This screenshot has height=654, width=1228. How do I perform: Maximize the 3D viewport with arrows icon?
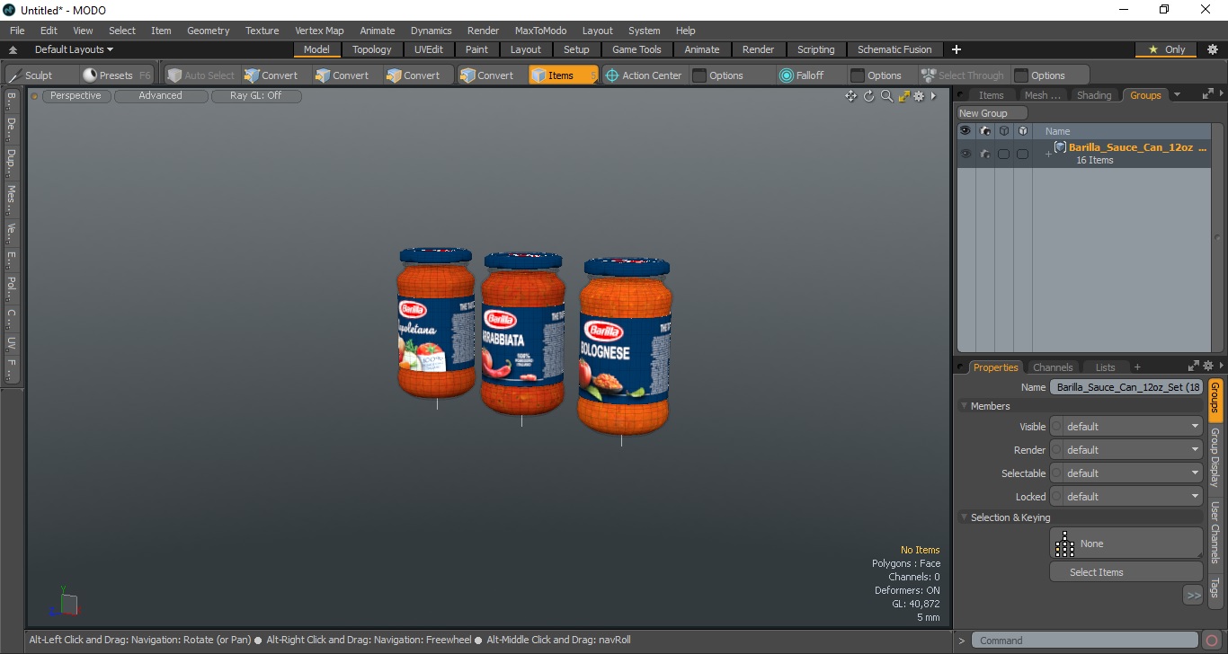click(903, 96)
